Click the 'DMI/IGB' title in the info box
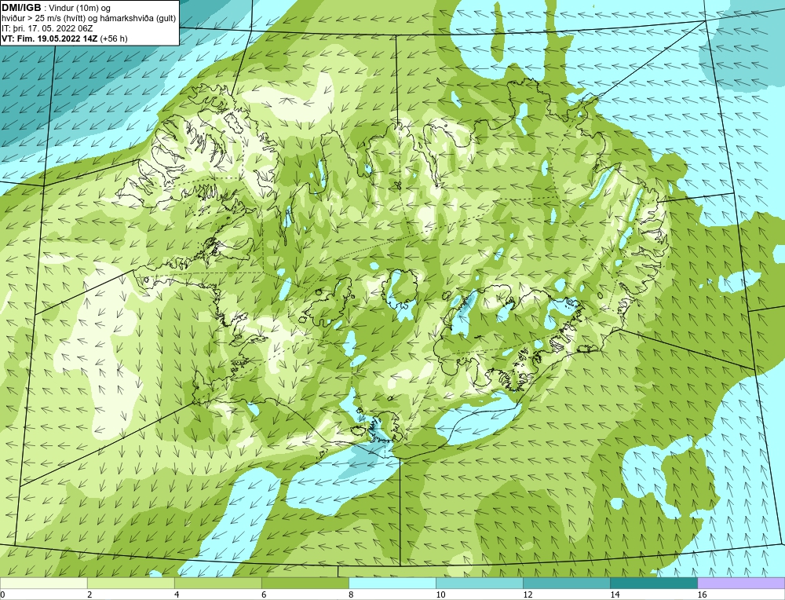 pyautogui.click(x=21, y=8)
